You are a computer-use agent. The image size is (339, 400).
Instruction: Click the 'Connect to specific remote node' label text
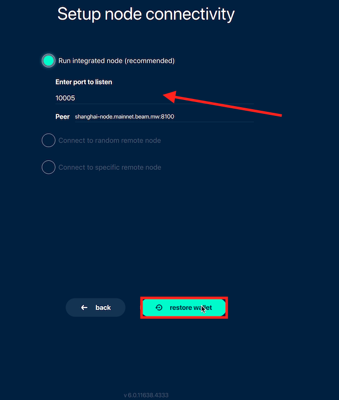click(110, 167)
